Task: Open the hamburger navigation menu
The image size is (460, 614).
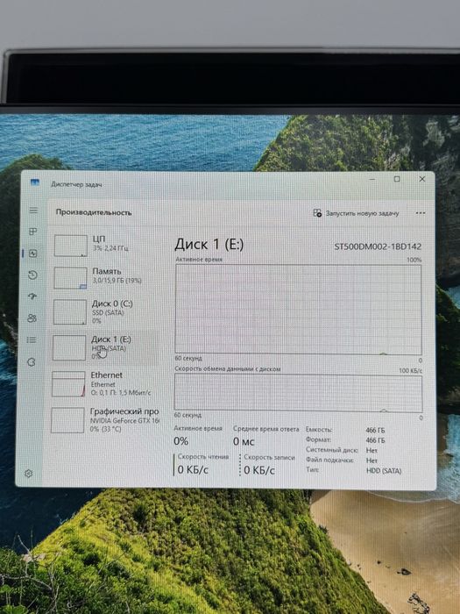Action: point(33,211)
